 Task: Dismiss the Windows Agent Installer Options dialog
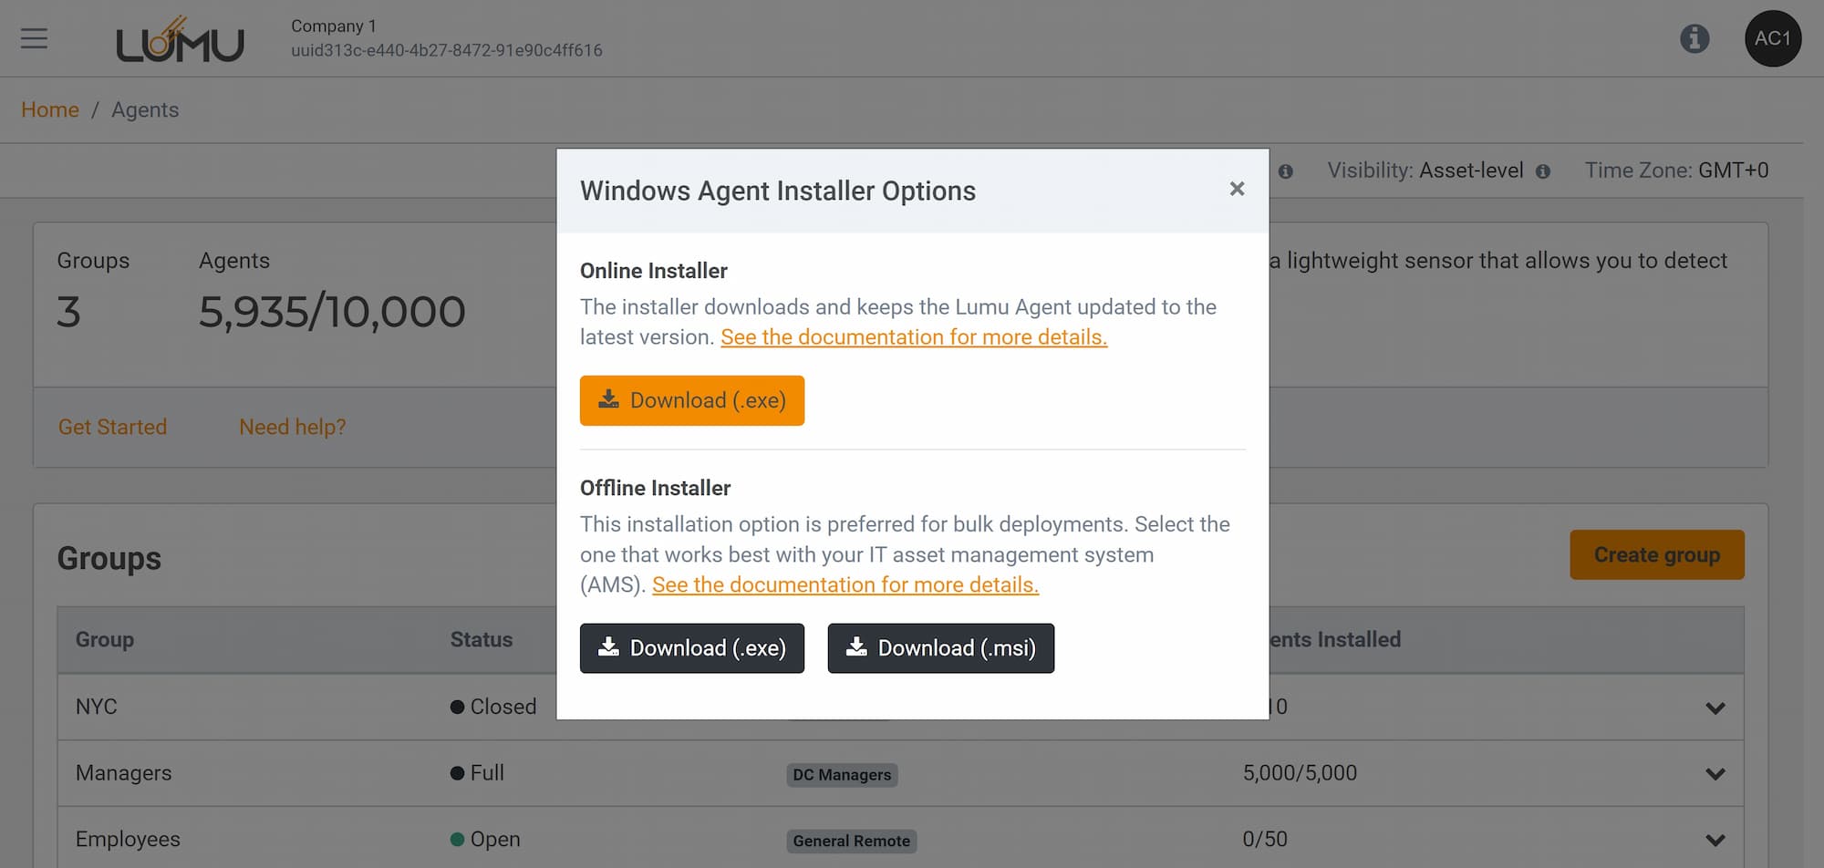(x=1237, y=189)
